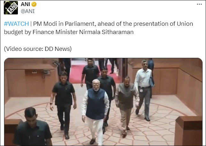Click the wooden pillar at video's lower right

(188, 131)
